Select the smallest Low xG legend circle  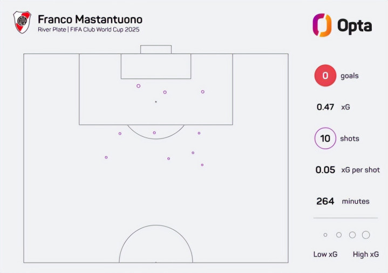(325, 235)
